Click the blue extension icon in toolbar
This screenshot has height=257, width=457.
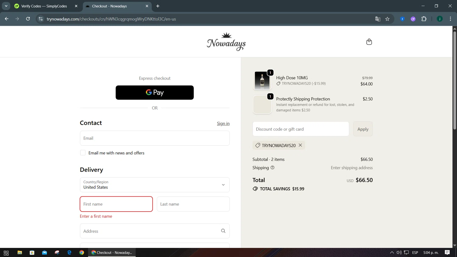click(x=402, y=19)
